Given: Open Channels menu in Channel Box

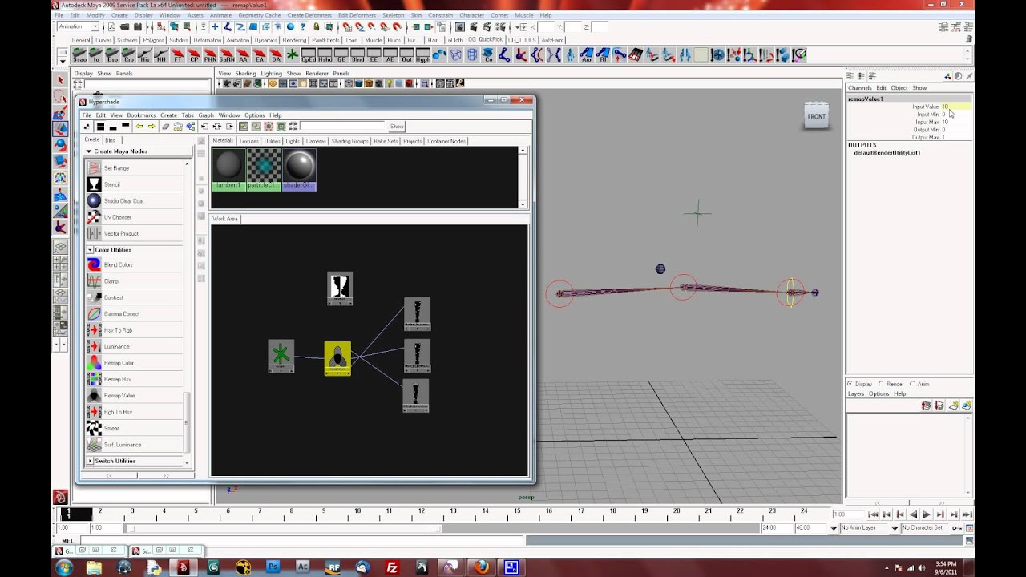Looking at the screenshot, I should (859, 88).
